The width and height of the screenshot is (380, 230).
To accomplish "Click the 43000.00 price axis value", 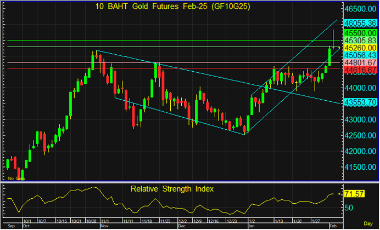I will point(360,119).
